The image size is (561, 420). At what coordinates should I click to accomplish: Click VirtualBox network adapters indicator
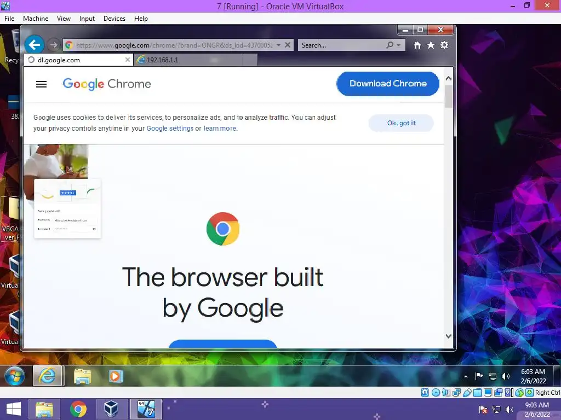pyautogui.click(x=456, y=393)
